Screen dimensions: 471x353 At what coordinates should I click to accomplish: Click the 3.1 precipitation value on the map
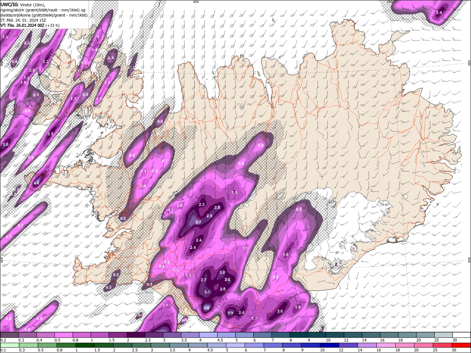[207, 292]
